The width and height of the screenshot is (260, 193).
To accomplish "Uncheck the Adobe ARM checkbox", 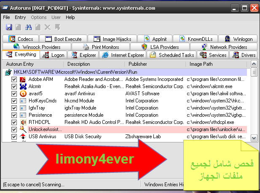I will point(14,79).
